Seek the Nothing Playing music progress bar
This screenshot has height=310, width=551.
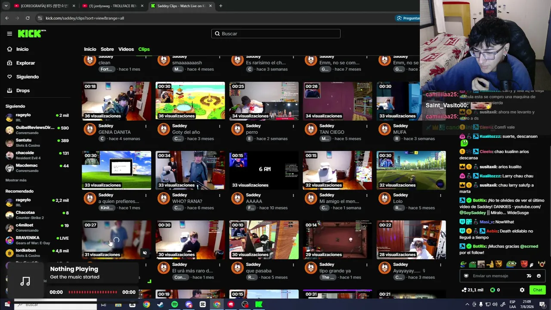[x=93, y=292]
